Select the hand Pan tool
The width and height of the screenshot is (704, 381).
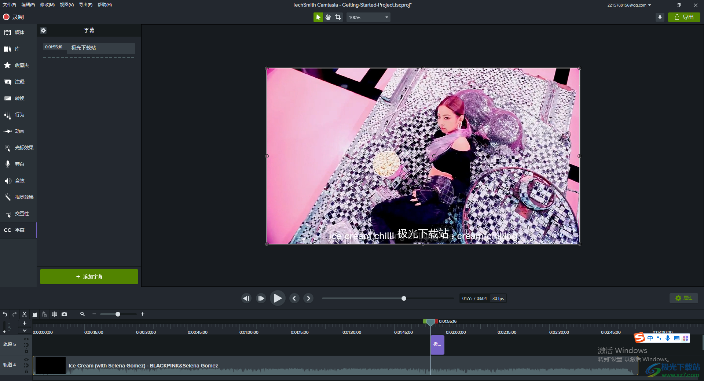point(328,17)
